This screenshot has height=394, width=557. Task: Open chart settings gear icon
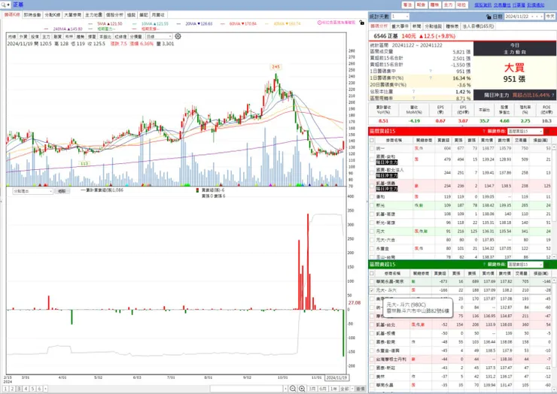point(178,36)
